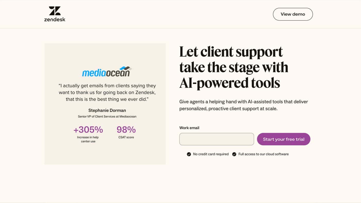The width and height of the screenshot is (361, 203).
Task: Click the checkmark icon beside No credit card required
Action: point(189,154)
